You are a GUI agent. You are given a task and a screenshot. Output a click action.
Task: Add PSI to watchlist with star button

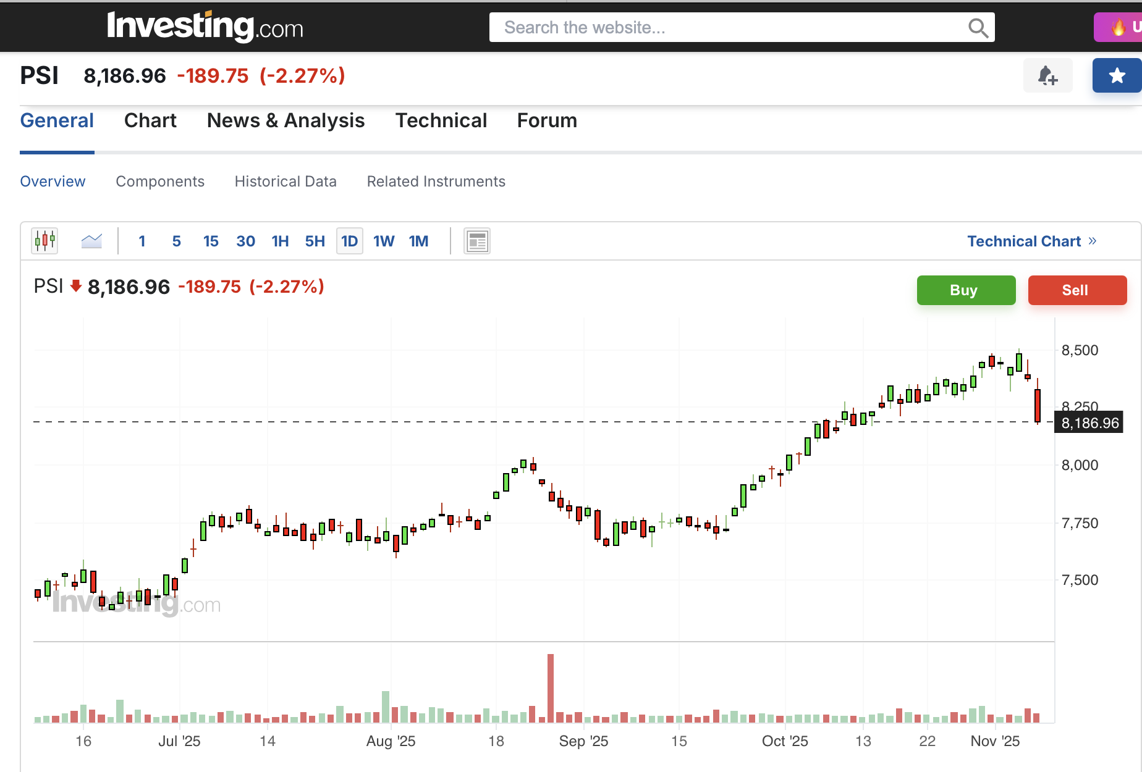pyautogui.click(x=1117, y=76)
